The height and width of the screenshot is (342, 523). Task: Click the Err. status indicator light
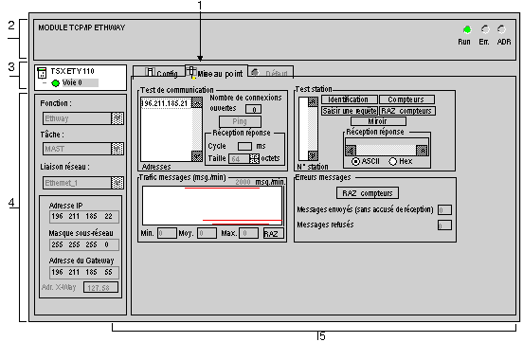point(485,29)
